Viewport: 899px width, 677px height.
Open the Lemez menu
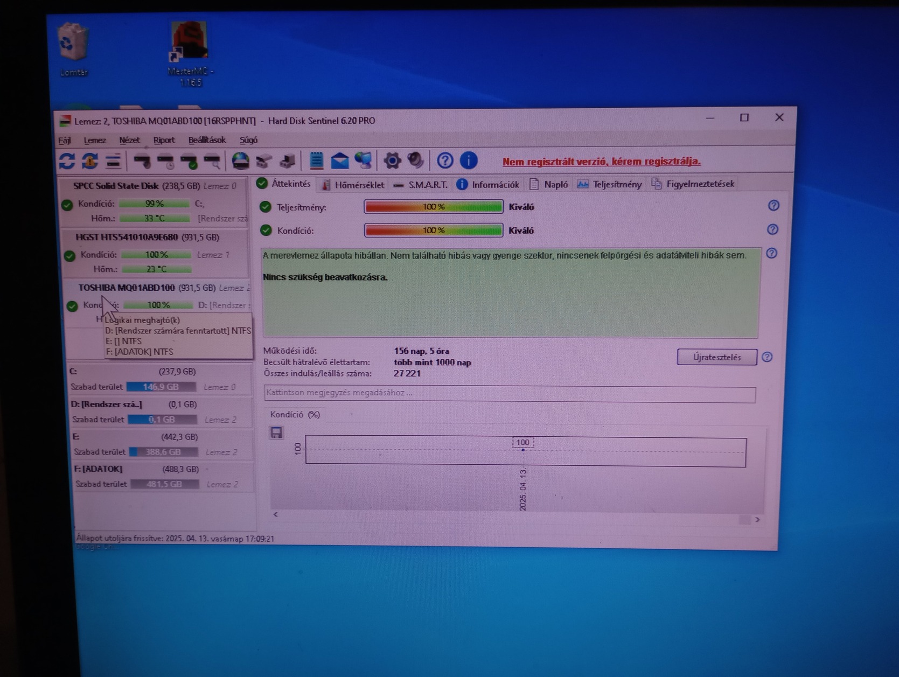(x=95, y=141)
